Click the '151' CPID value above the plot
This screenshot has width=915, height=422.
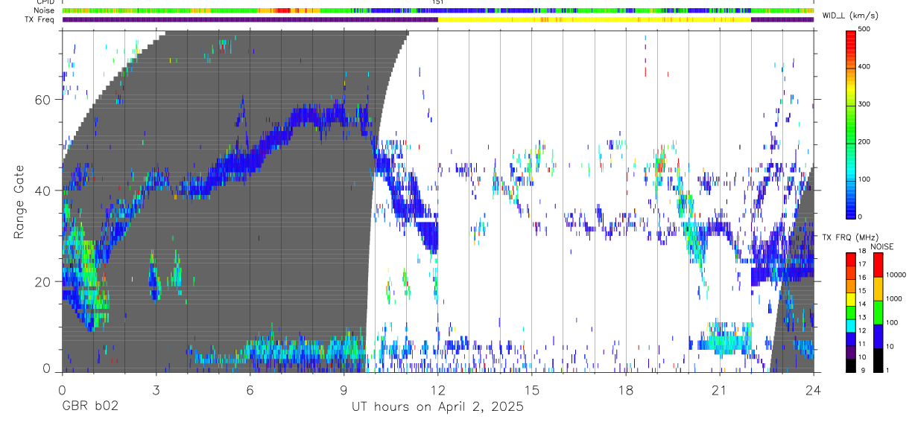pos(438,3)
